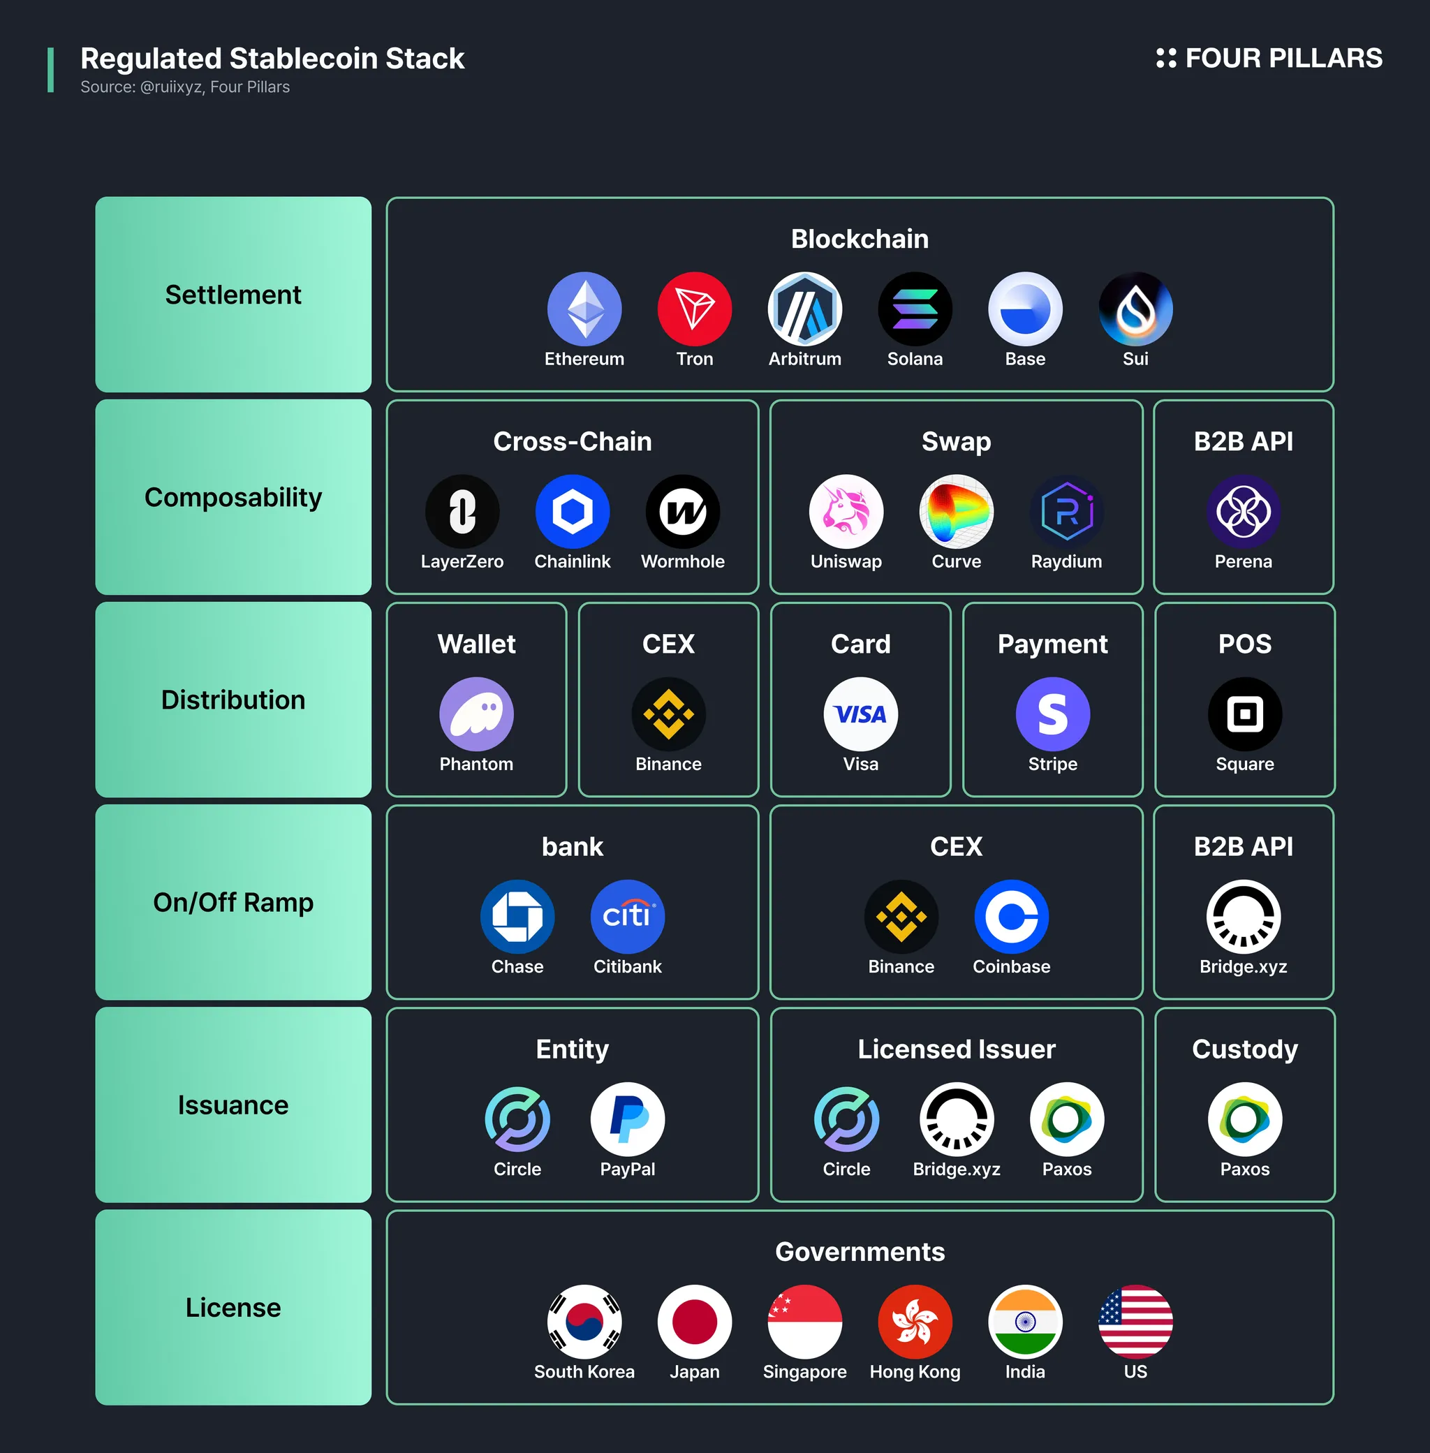The height and width of the screenshot is (1453, 1430).
Task: Select the South Korea flag
Action: (584, 1322)
